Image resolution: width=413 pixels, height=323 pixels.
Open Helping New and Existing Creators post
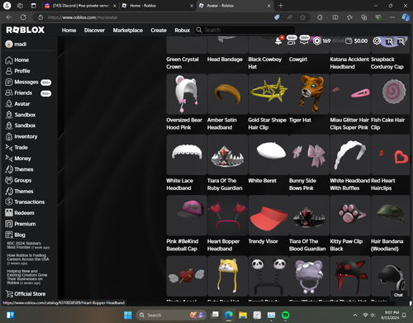27,277
